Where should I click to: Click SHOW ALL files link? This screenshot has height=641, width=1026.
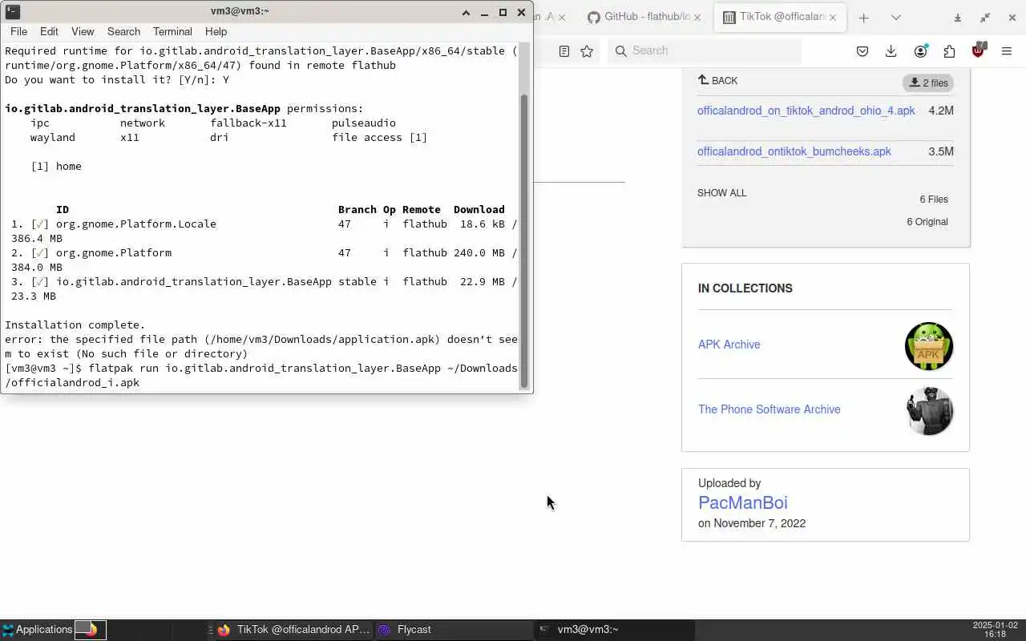tap(721, 193)
